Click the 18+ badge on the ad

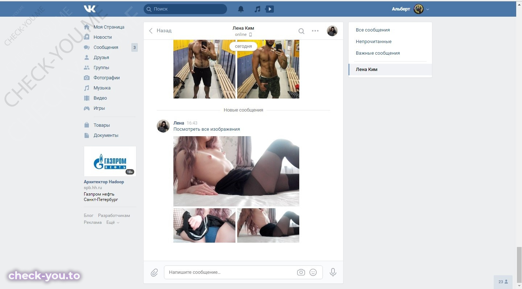pos(130,172)
